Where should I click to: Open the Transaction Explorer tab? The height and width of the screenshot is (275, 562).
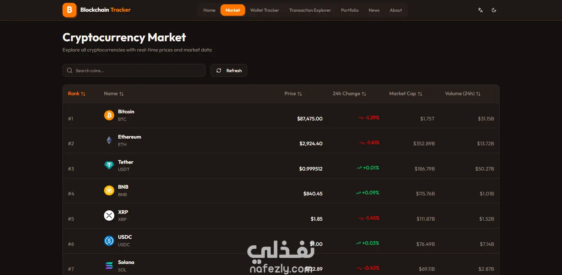click(310, 10)
